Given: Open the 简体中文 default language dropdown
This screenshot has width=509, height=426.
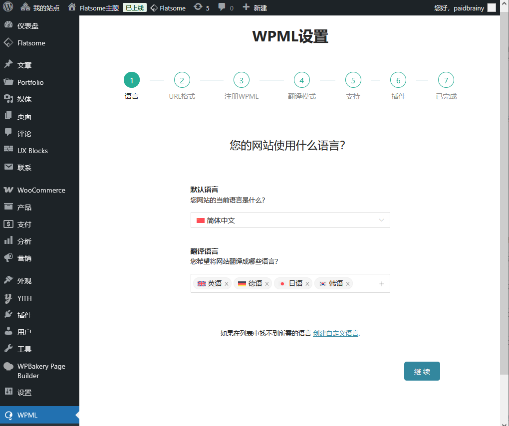Looking at the screenshot, I should coord(290,220).
